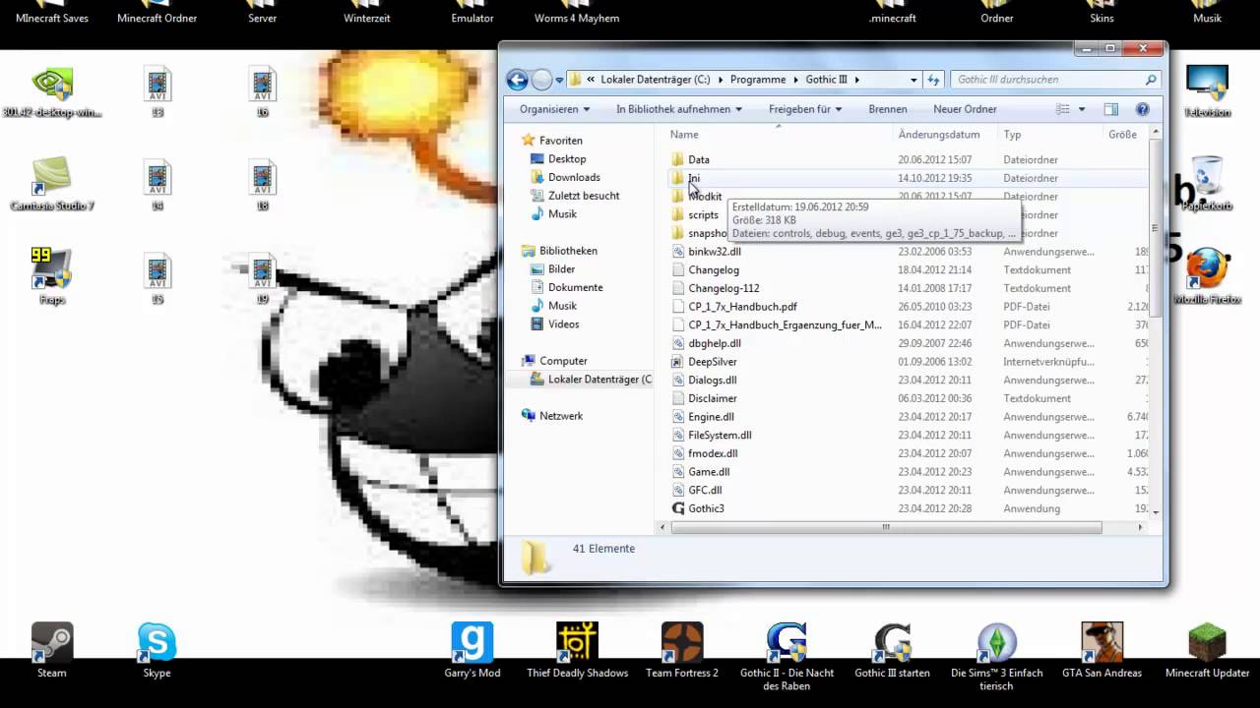Click the horizontal scrollbar at window bottom
Viewport: 1260px width, 708px height.
point(886,528)
